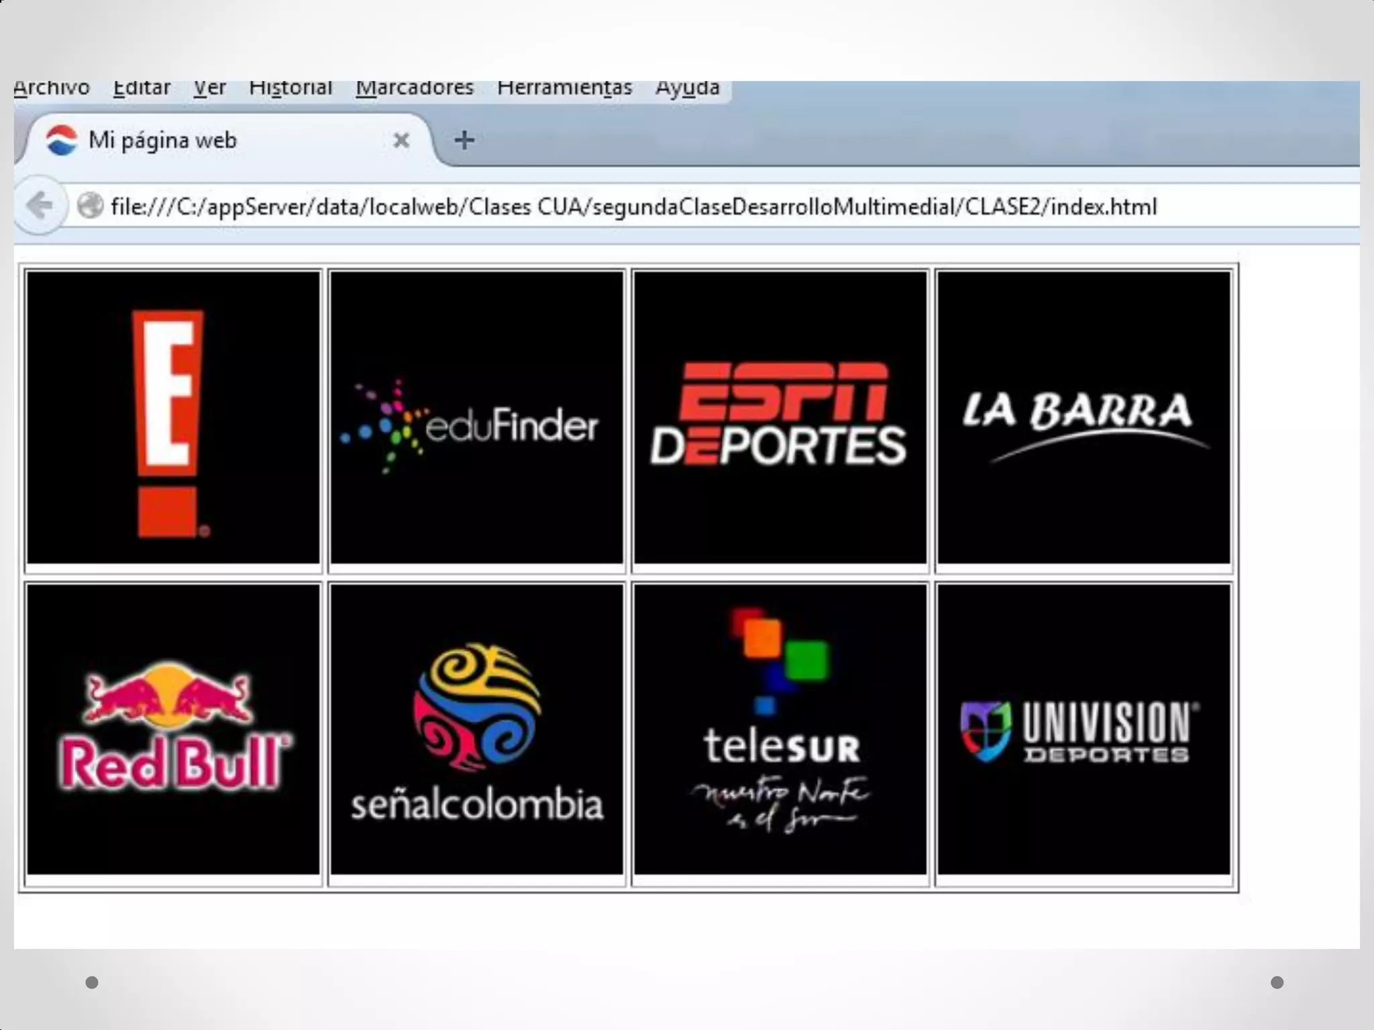Click the E! Entertainment logo thumbnail

click(x=173, y=418)
